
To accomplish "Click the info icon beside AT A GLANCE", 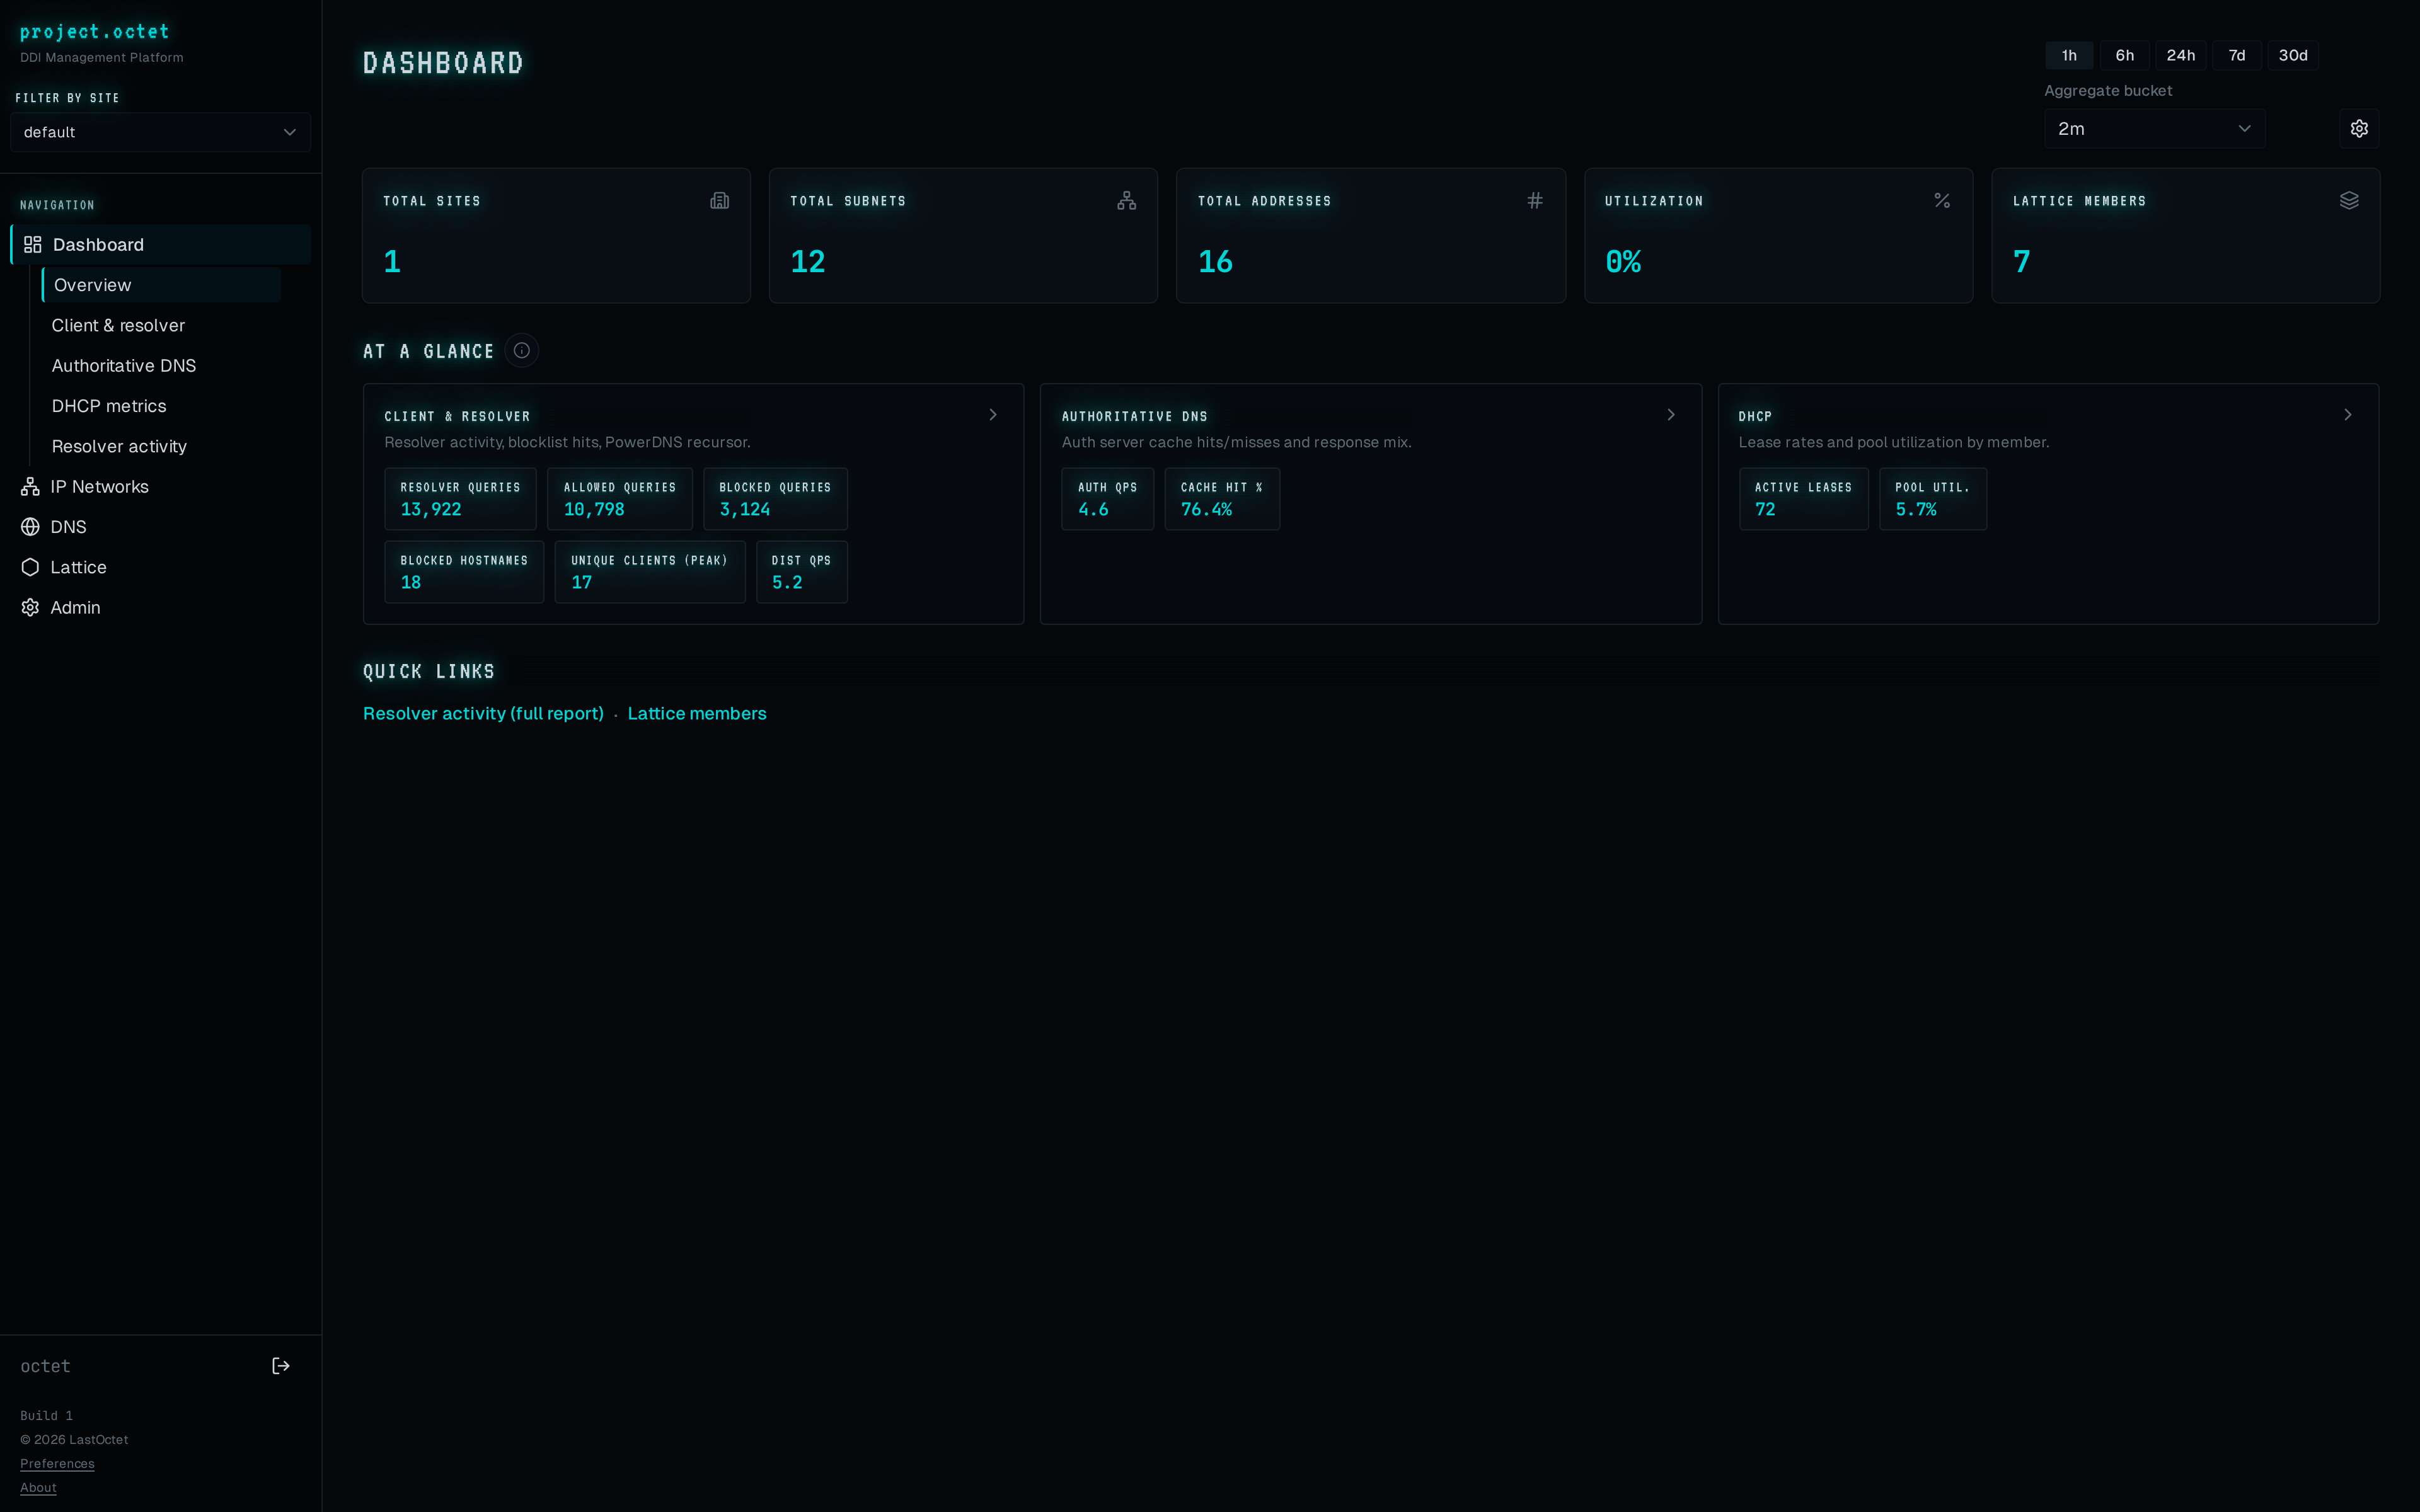I will point(521,350).
